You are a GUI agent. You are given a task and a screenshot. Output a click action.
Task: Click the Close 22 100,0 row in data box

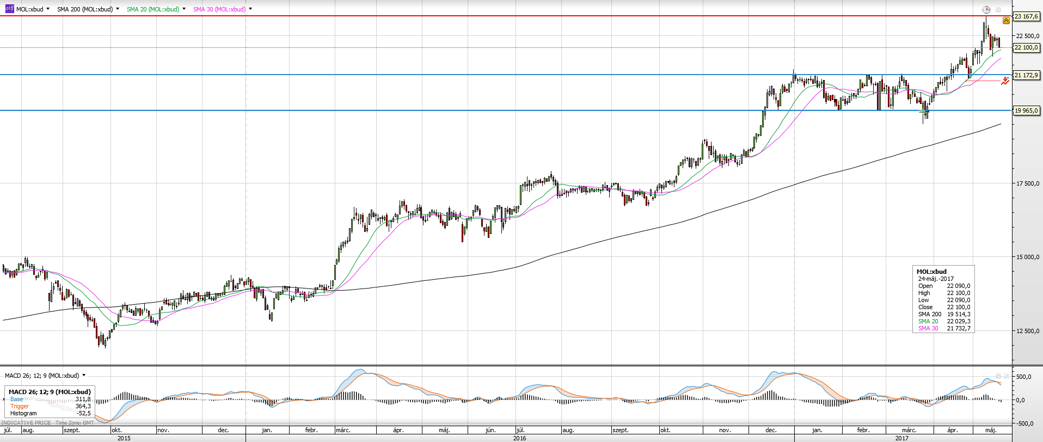point(944,307)
